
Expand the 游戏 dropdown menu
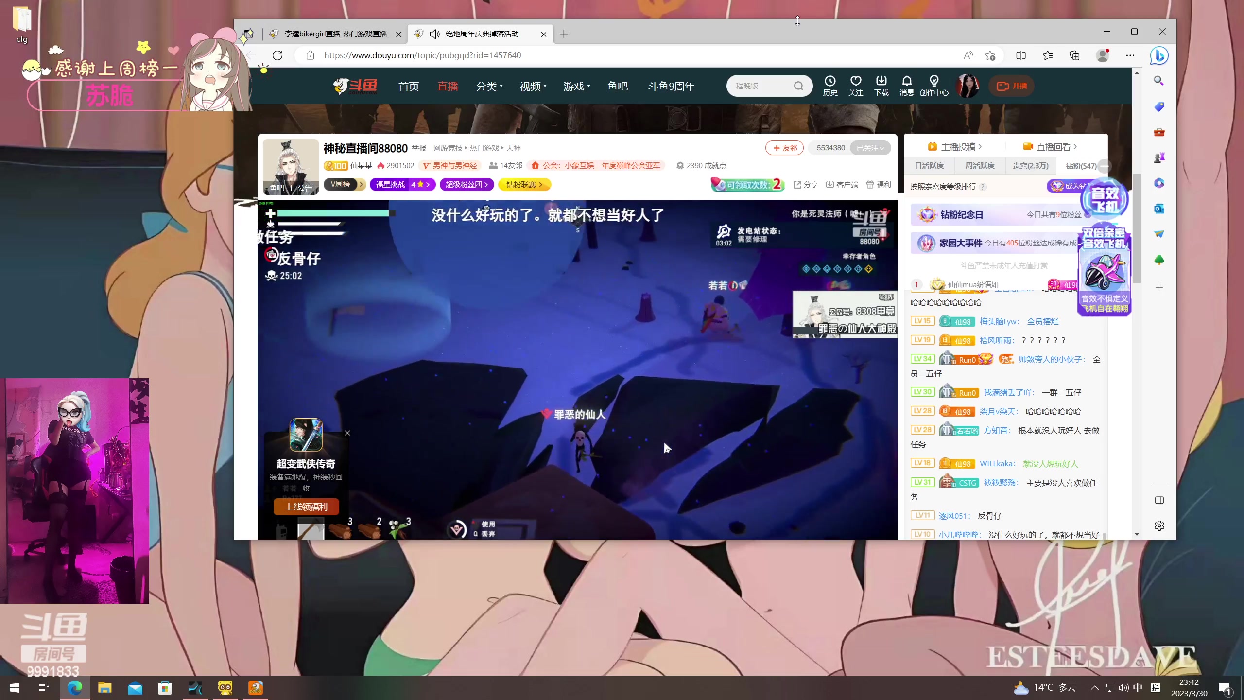click(577, 86)
